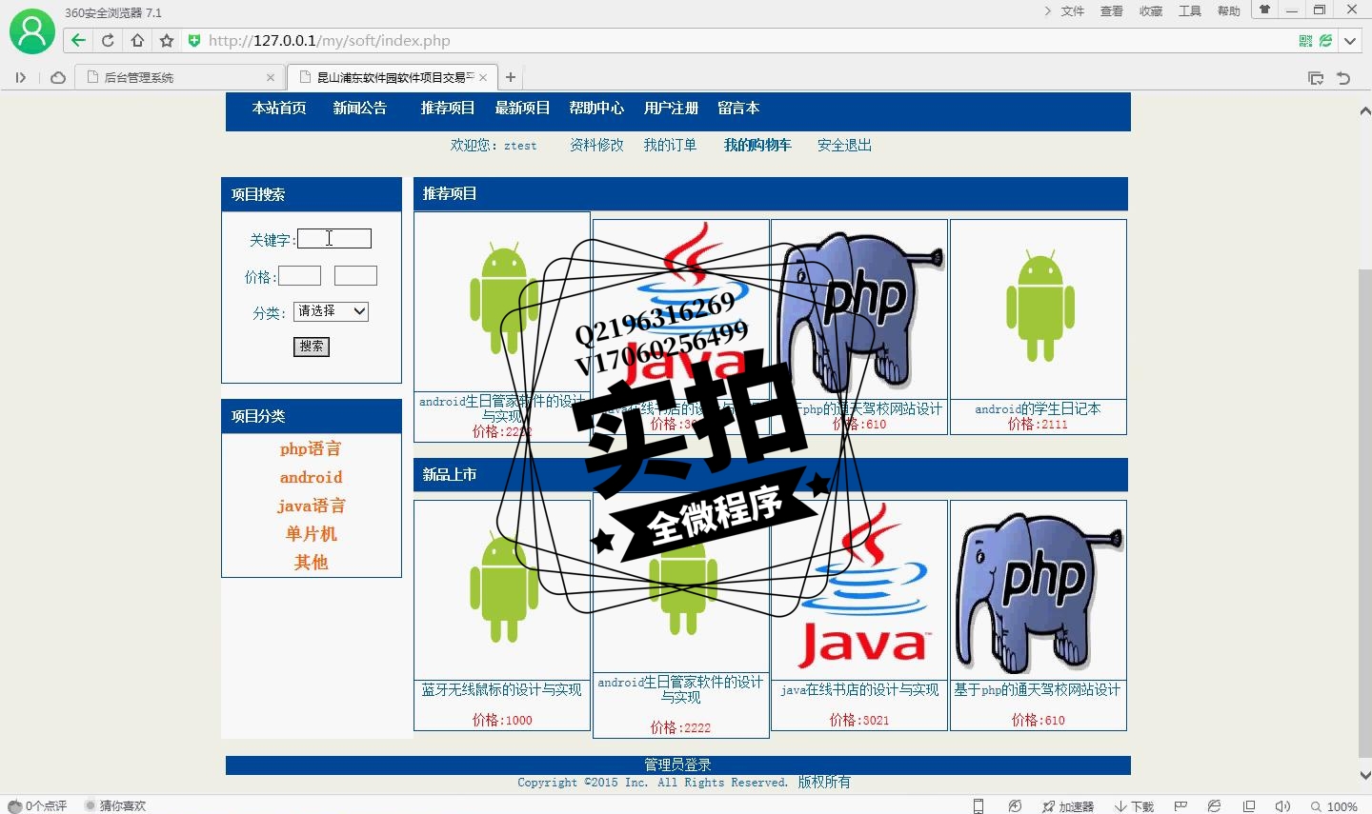Restore closed tab with the undo icon
The height and width of the screenshot is (814, 1372).
[x=1343, y=78]
